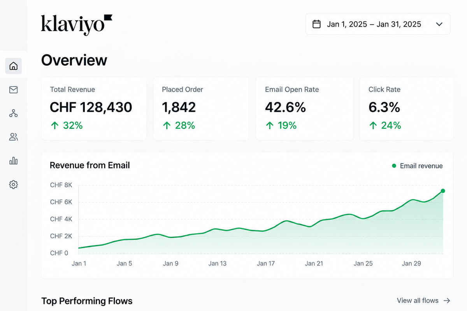Toggle the Email revenue legend series
The width and height of the screenshot is (467, 311).
click(417, 166)
